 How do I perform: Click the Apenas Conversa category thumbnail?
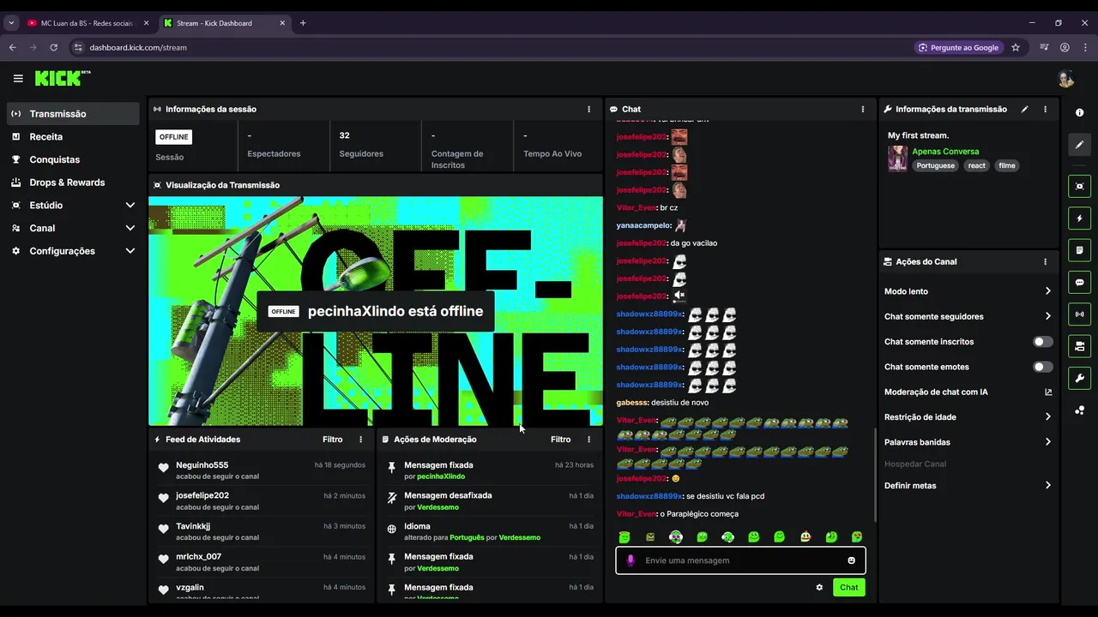(897, 159)
